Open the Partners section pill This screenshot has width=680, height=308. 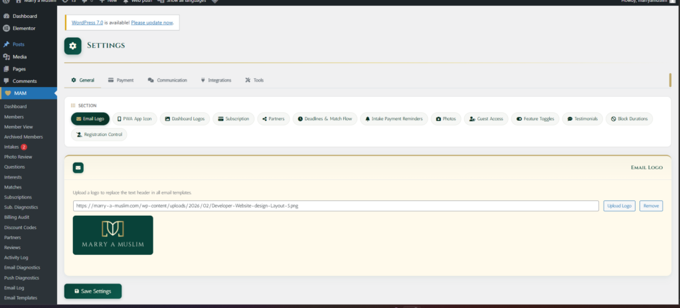click(273, 119)
